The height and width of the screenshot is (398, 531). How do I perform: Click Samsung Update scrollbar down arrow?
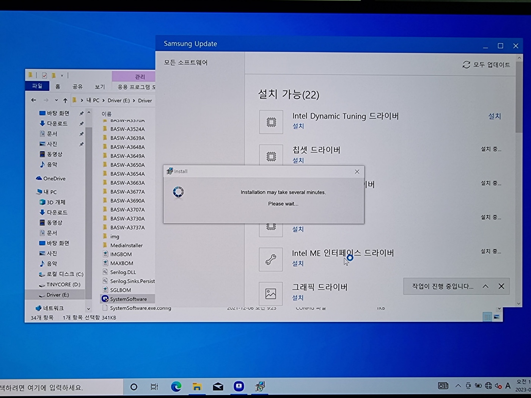518,303
